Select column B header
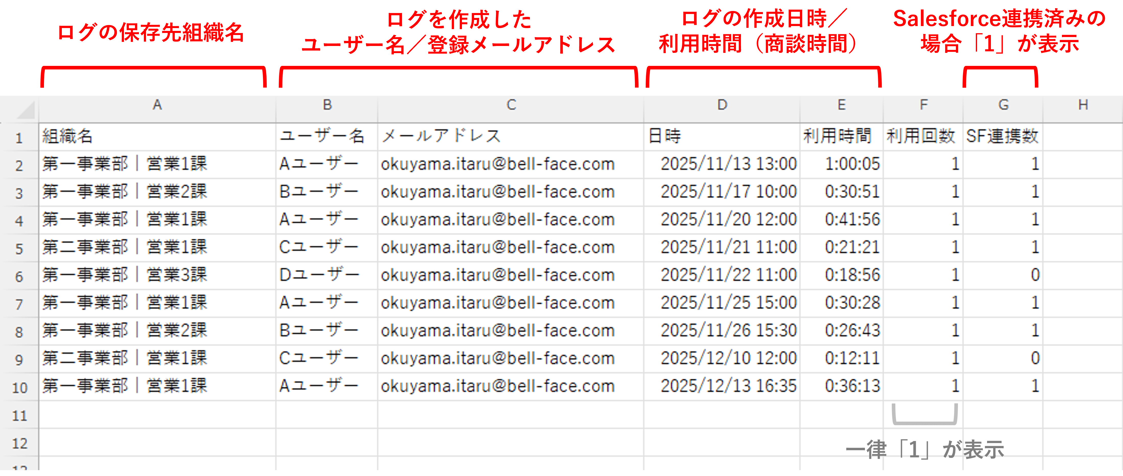The height and width of the screenshot is (476, 1123). coord(327,105)
